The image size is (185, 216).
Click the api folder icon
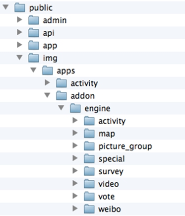[34, 33]
